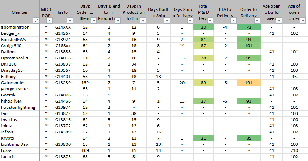Open Age of open order filter arrow
The height and width of the screenshot is (161, 308).
[304, 21]
